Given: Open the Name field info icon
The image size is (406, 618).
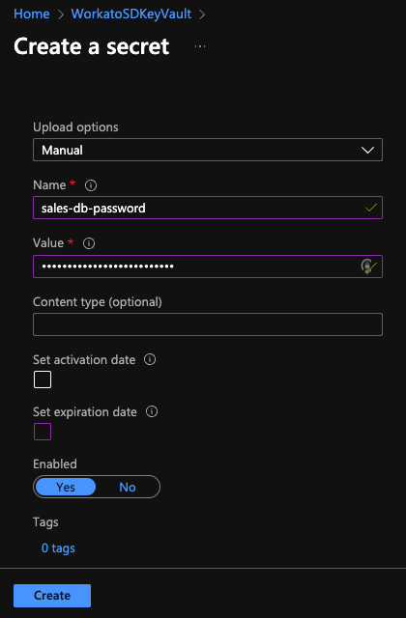Looking at the screenshot, I should coord(91,185).
